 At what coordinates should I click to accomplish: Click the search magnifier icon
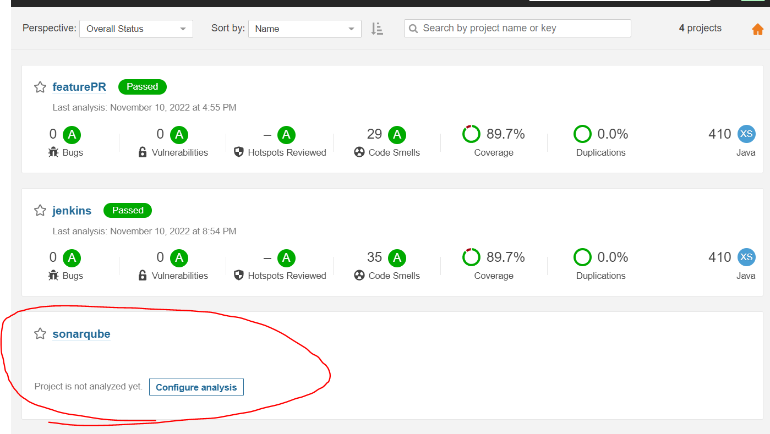click(x=413, y=29)
